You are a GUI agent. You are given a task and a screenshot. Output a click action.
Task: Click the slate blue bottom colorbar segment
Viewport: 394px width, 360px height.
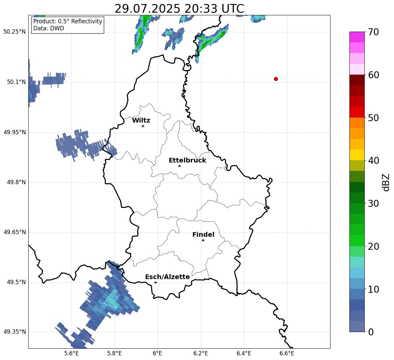(357, 326)
